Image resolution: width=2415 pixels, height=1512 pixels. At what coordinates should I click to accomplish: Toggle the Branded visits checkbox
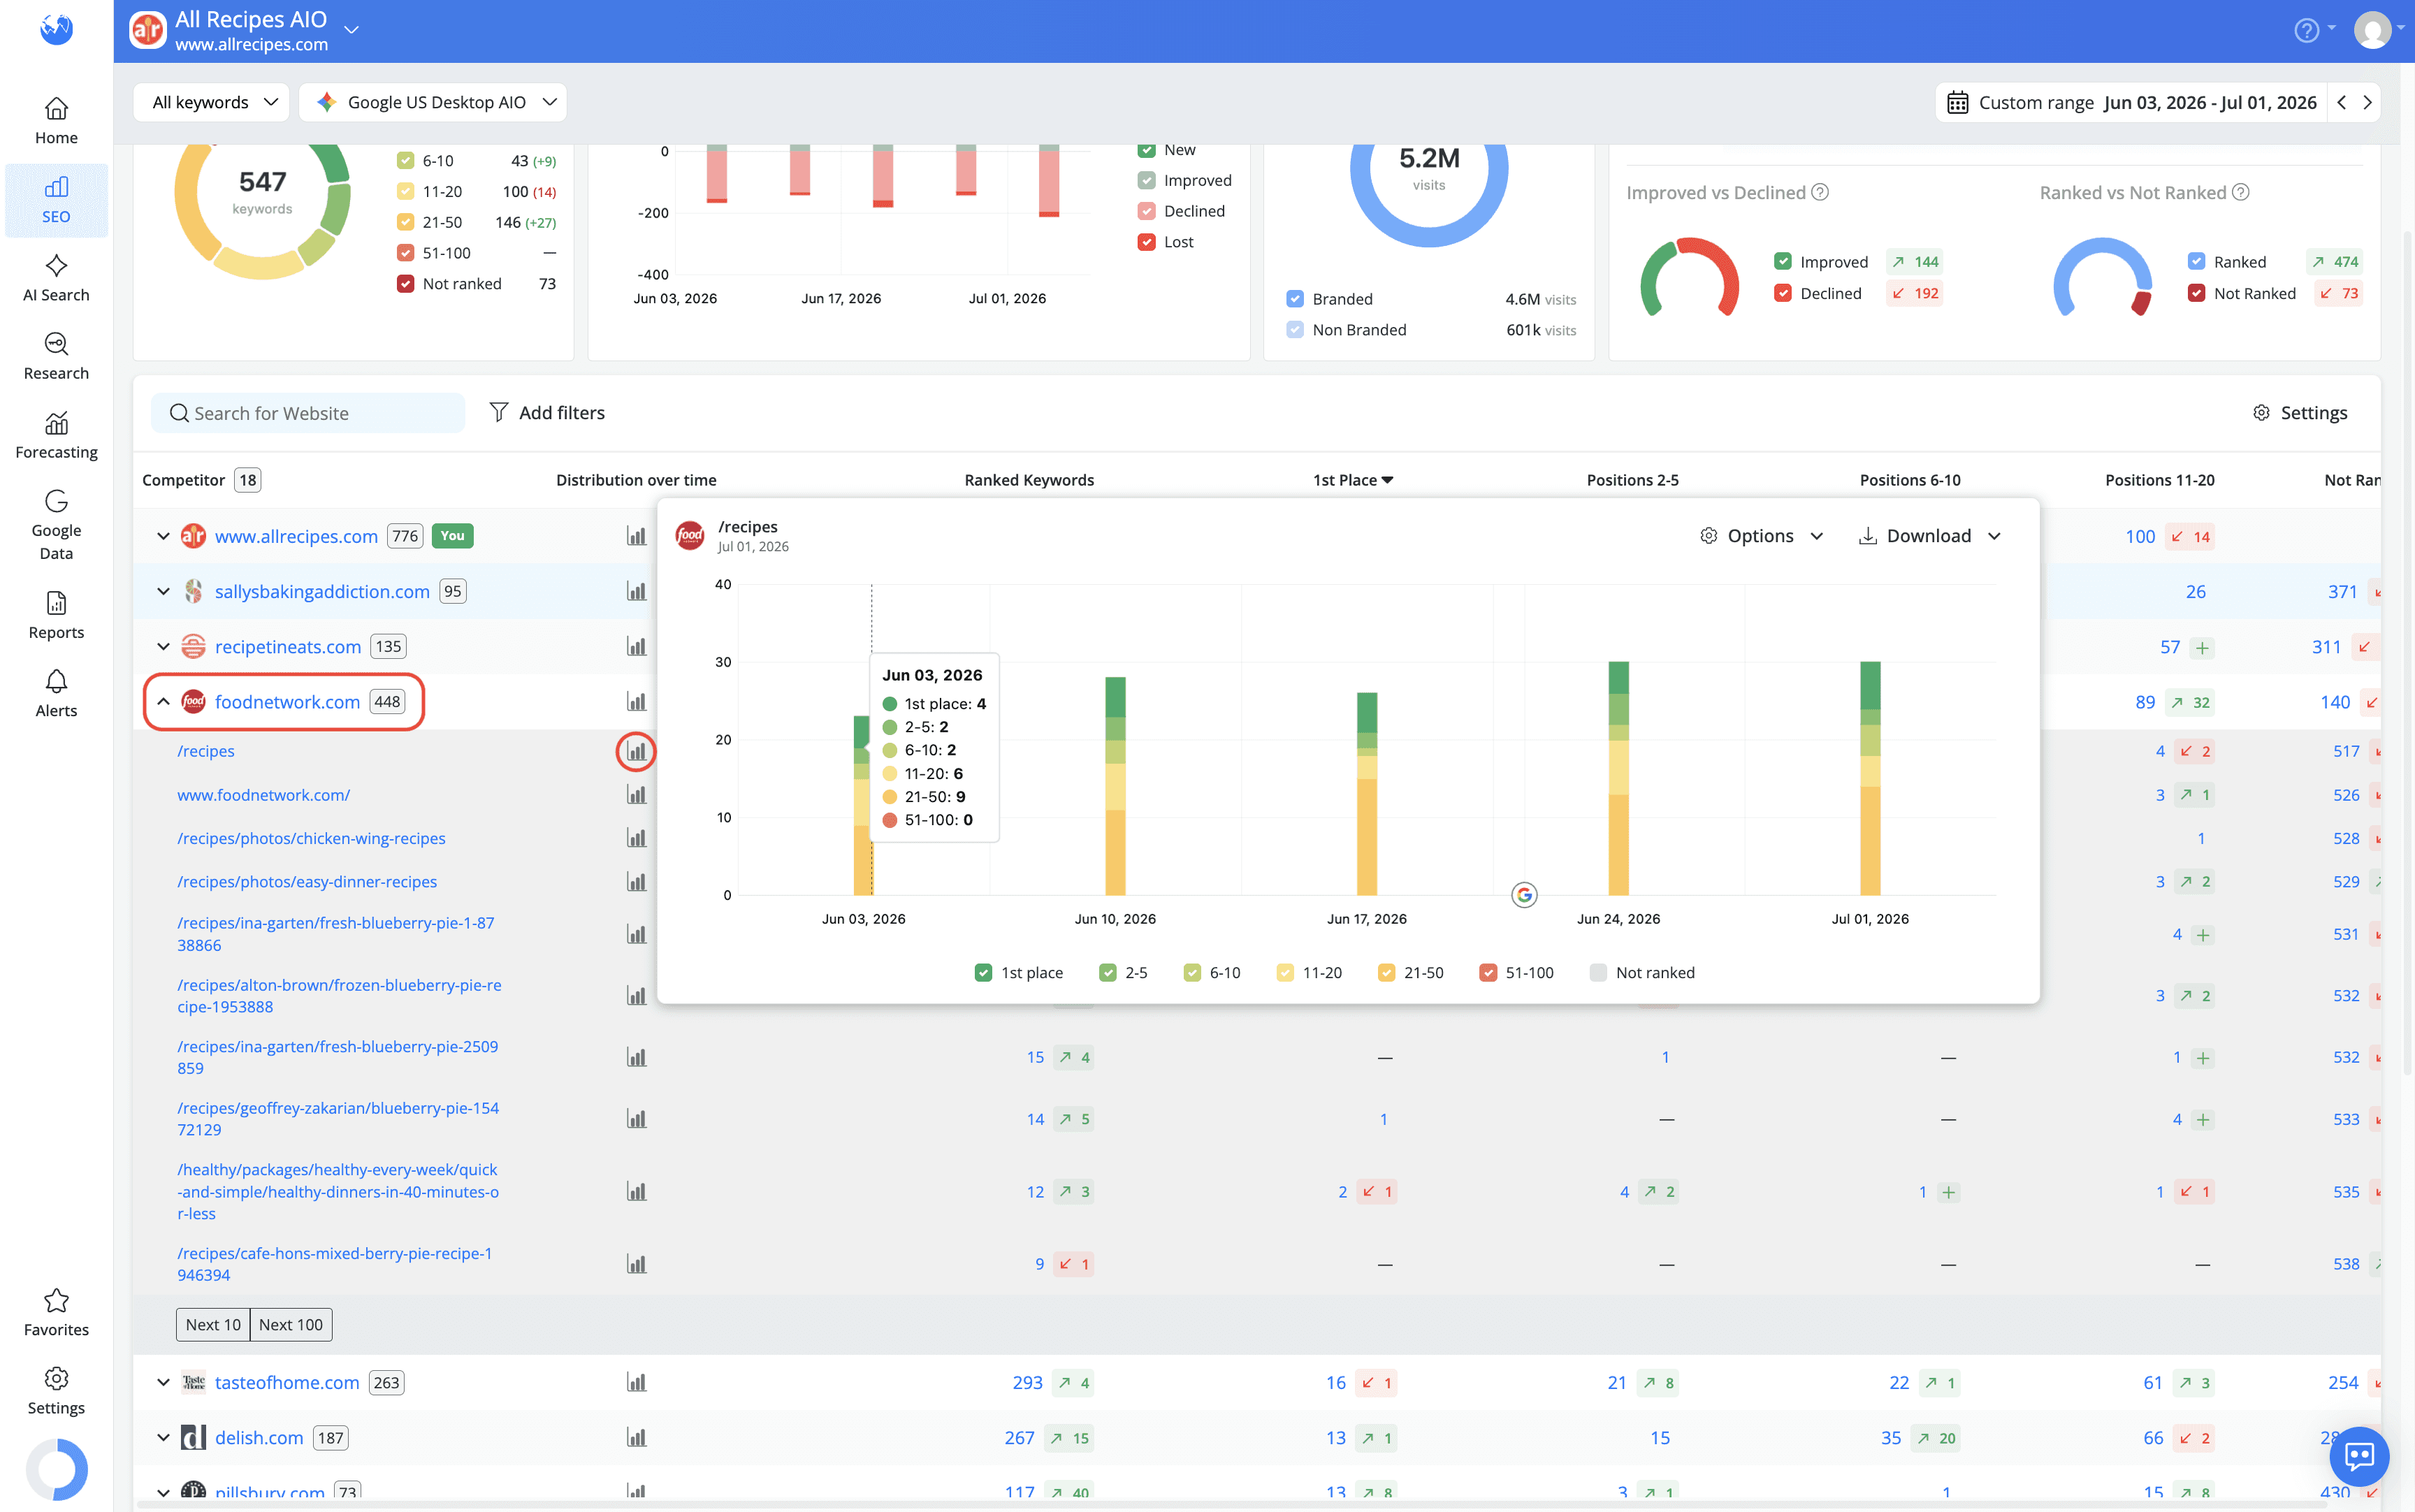pos(1295,298)
